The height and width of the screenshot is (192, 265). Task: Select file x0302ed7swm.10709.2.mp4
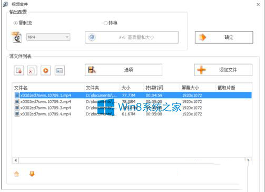[46, 102]
